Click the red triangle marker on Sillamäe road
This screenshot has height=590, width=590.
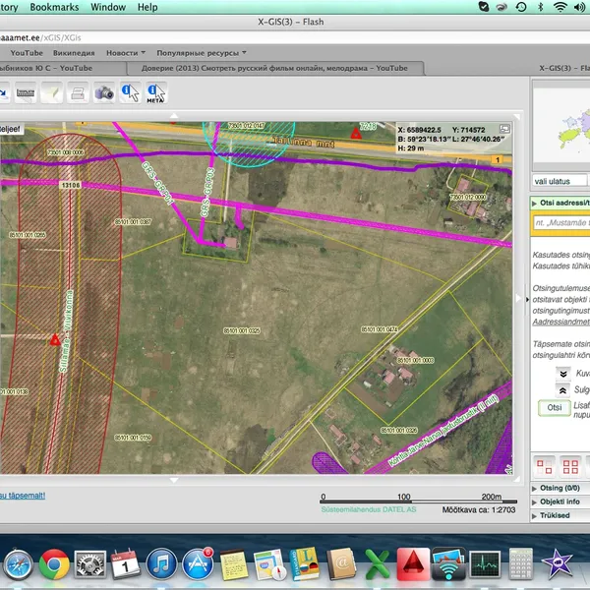pos(55,340)
